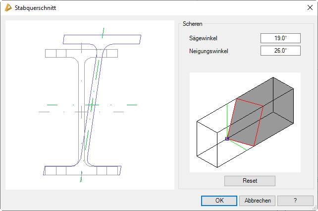Click the bottom flange of the I-beam profile
Image resolution: width=318 pixels, height=211 pixels.
point(82,171)
